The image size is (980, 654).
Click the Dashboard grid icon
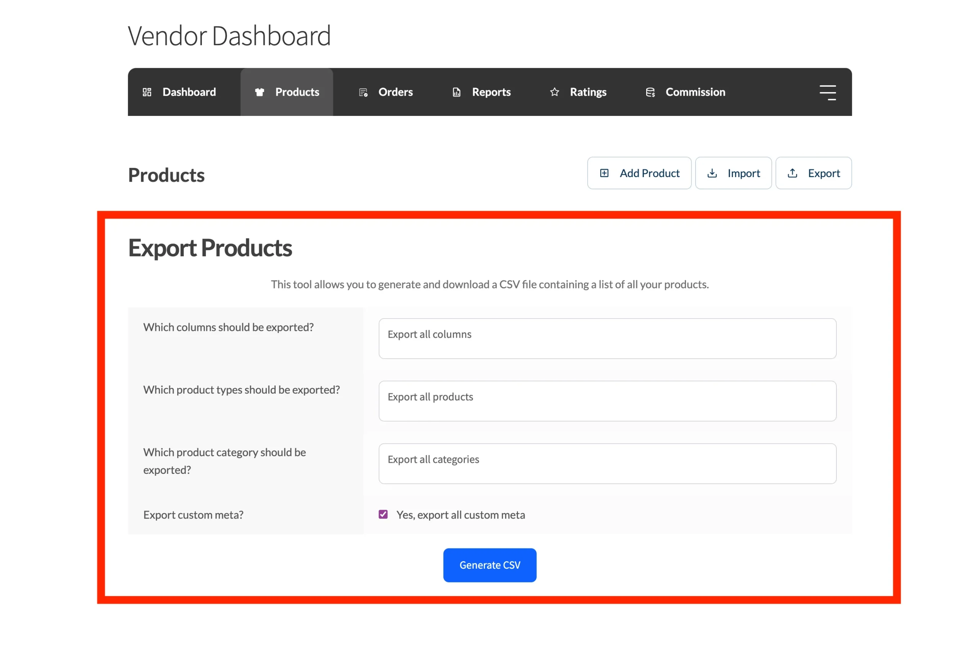point(147,92)
